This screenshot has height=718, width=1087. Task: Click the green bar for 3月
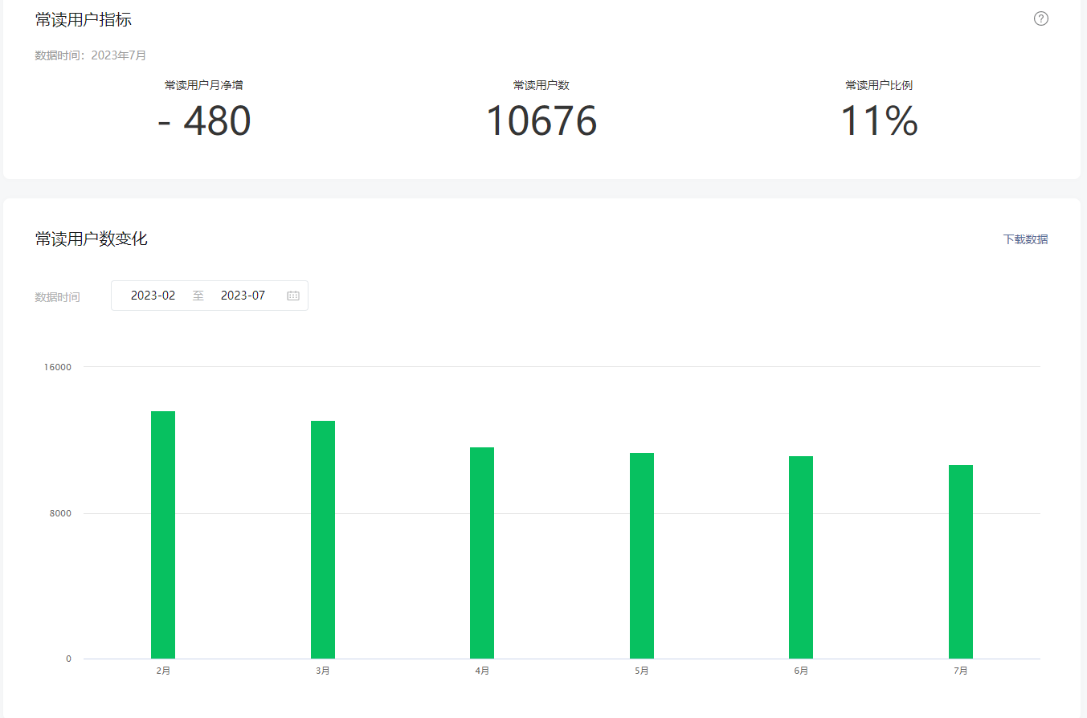tap(323, 540)
